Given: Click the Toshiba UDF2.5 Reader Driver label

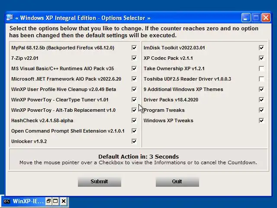Looking at the screenshot, I should click(187, 79).
